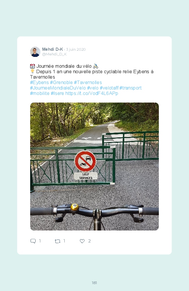
Task: Follow the t.co/VodF4L6APp link
Action: (92, 93)
